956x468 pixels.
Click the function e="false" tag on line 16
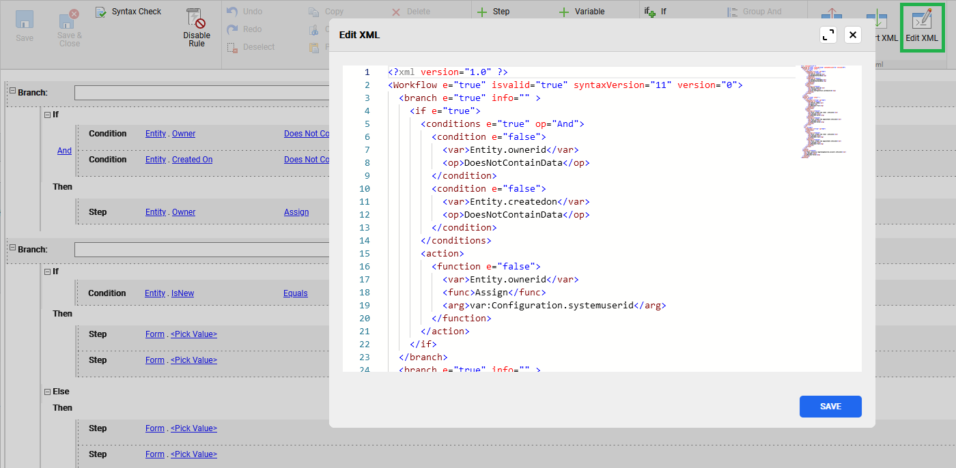486,267
